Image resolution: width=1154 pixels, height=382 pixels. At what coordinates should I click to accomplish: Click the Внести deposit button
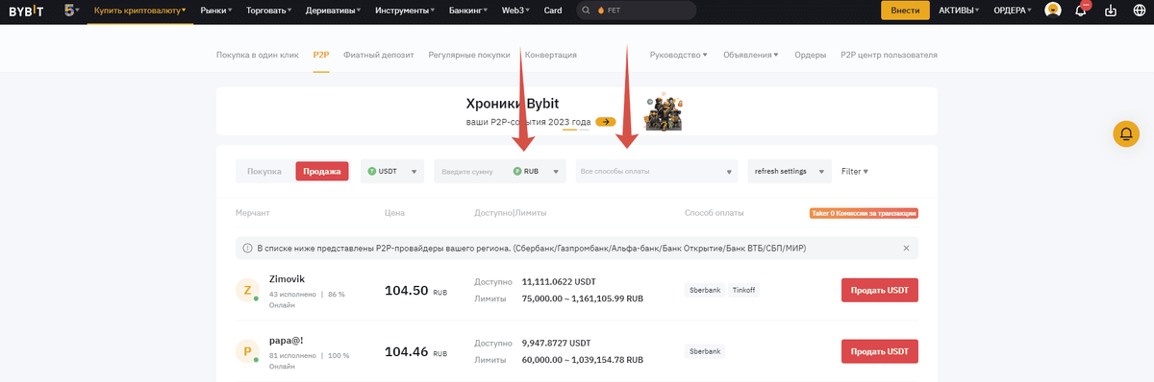coord(905,11)
